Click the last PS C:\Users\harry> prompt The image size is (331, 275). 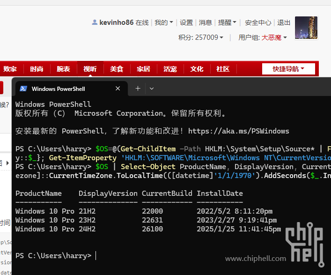coord(53,256)
